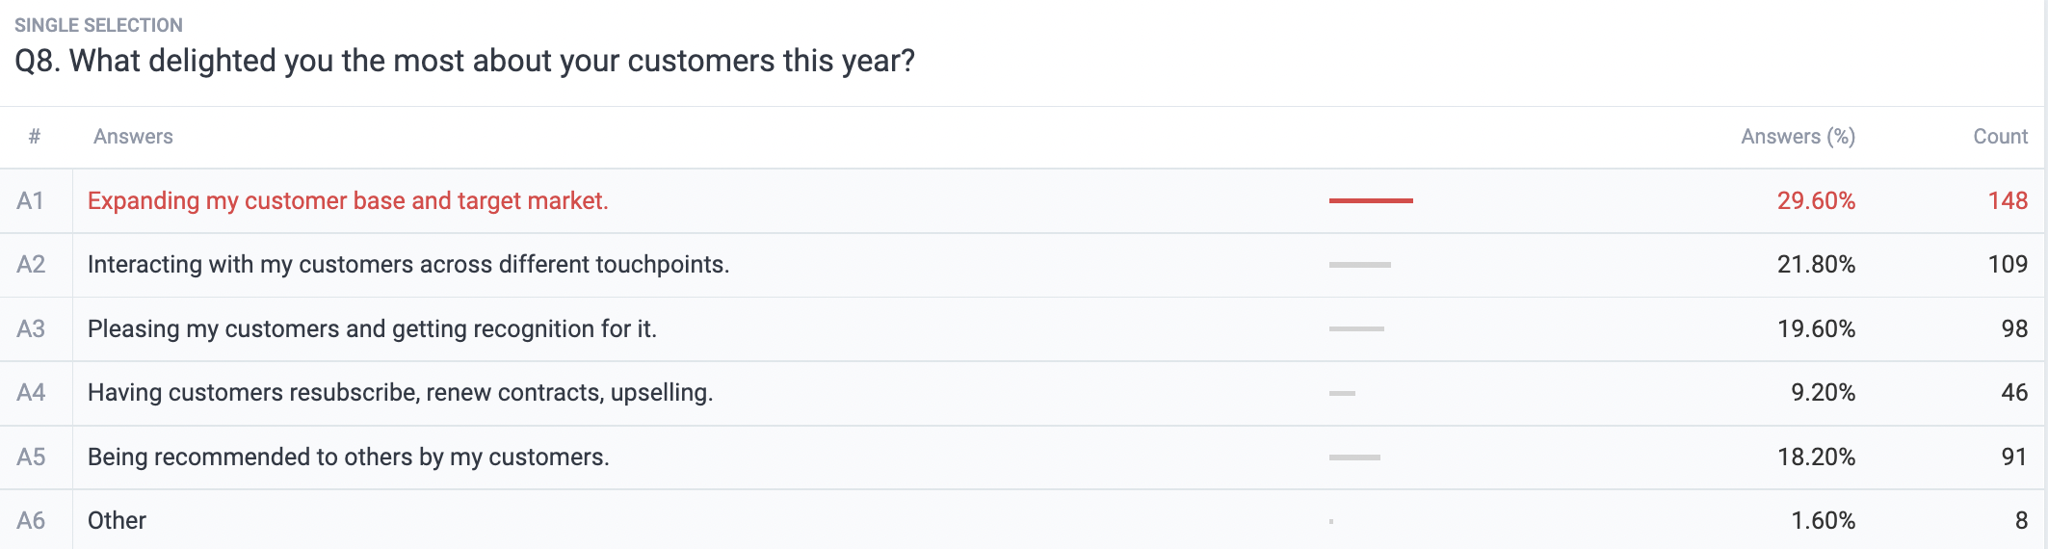Click the 'SINGLE SELECTION' label
Viewport: 2048px width, 549px height.
click(x=98, y=25)
